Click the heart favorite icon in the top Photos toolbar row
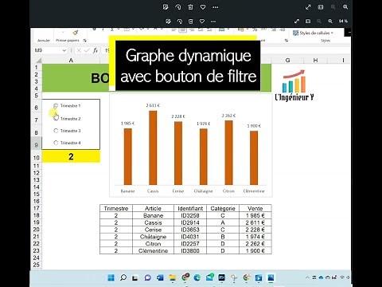 pyautogui.click(x=203, y=7)
